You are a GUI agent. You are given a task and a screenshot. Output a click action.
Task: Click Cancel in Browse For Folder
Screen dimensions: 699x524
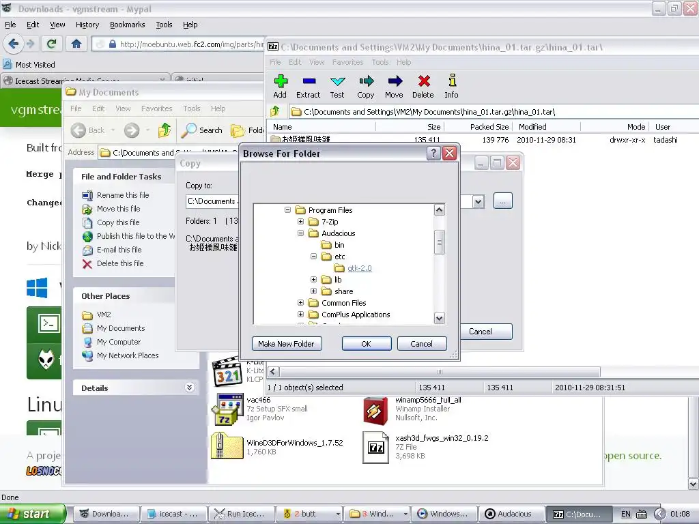click(421, 344)
